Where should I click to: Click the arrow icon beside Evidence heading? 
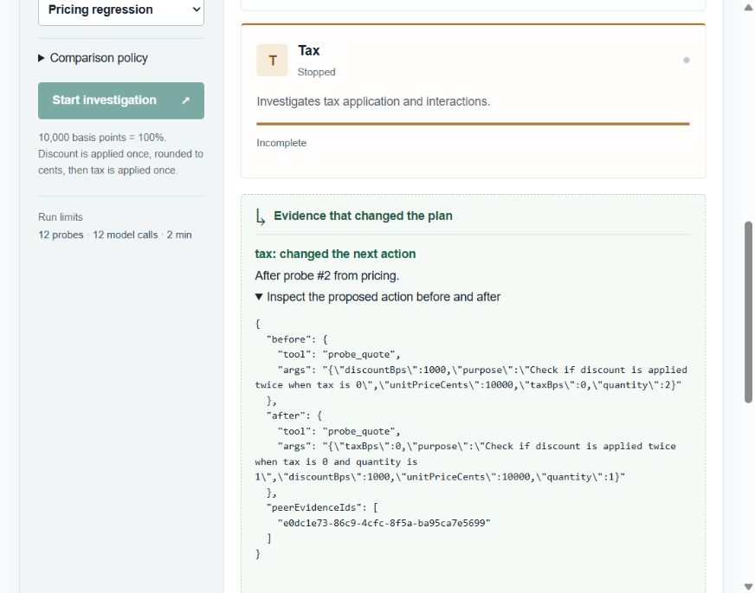coord(260,216)
